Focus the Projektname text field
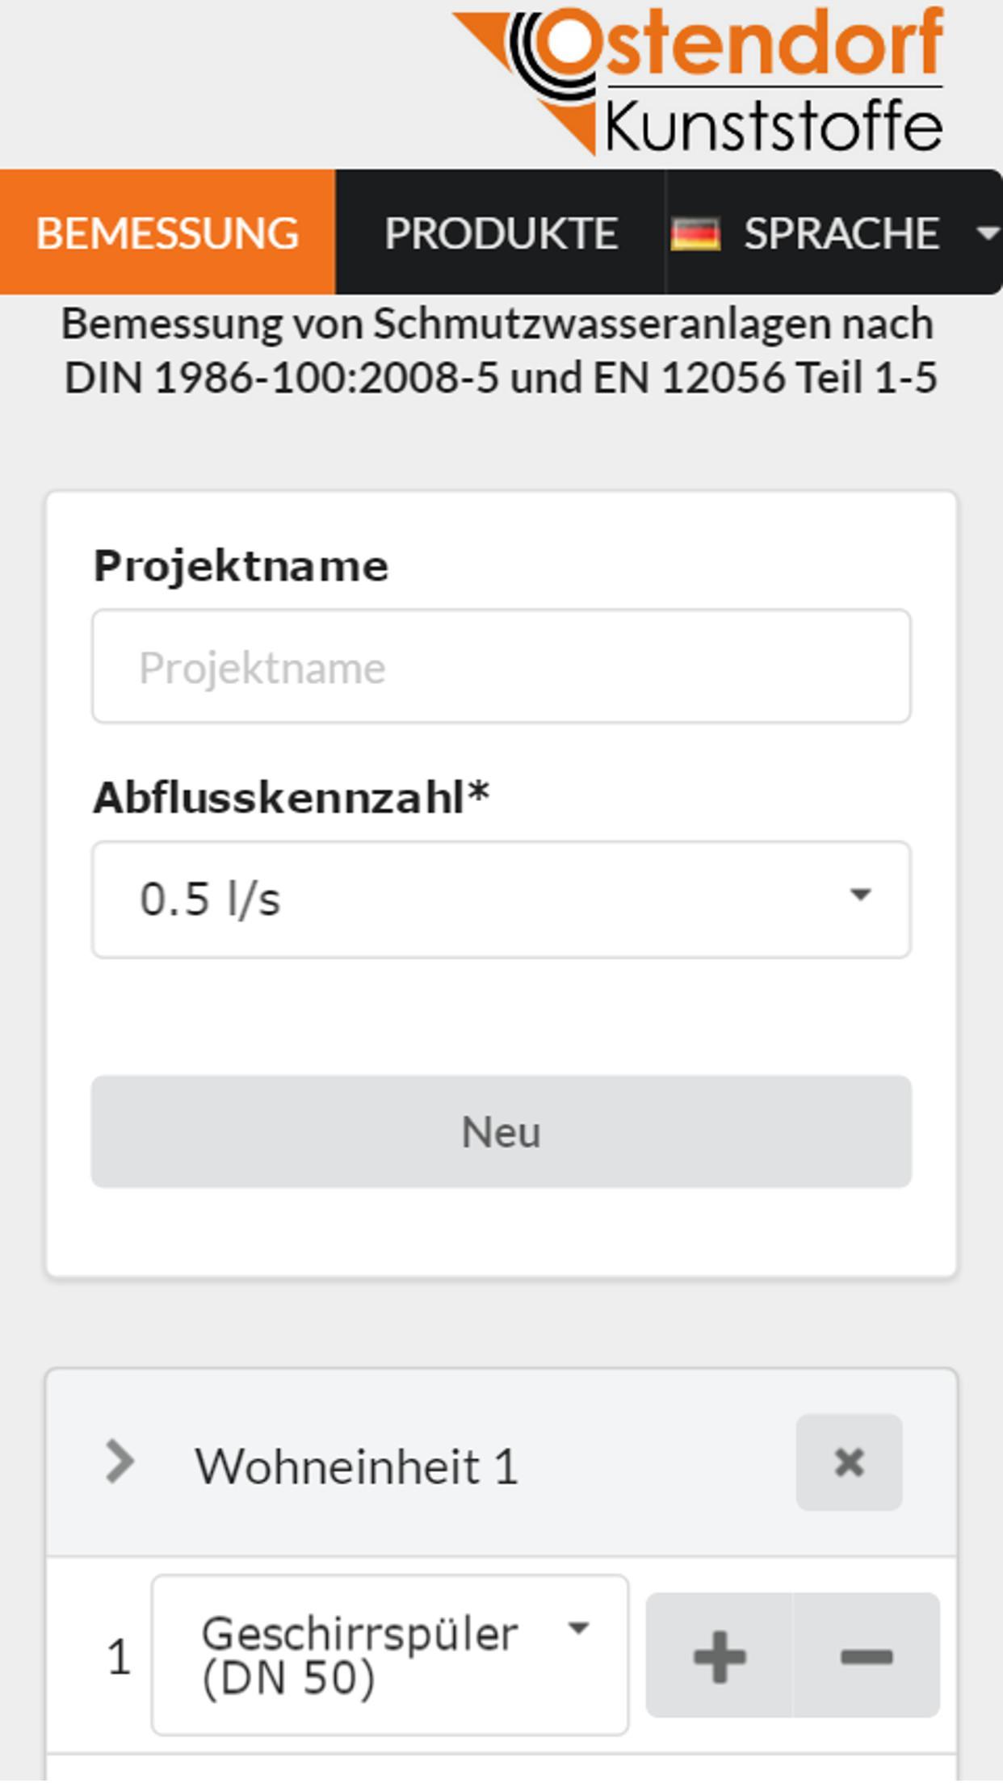The height and width of the screenshot is (1783, 1003). pyautogui.click(x=501, y=666)
